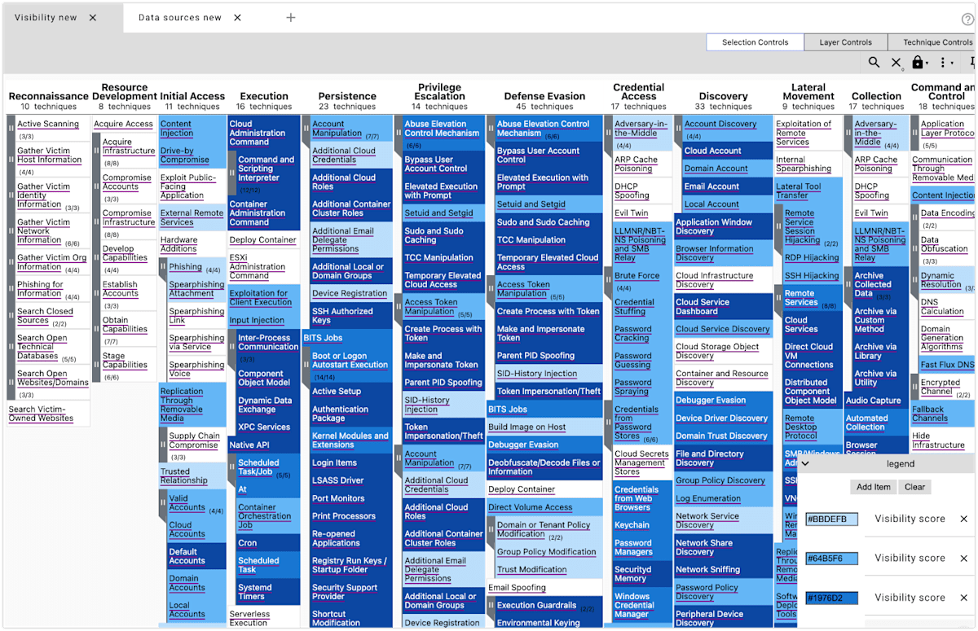The width and height of the screenshot is (978, 631).
Task: Collapse the legend panel with its chevron
Action: click(x=805, y=464)
